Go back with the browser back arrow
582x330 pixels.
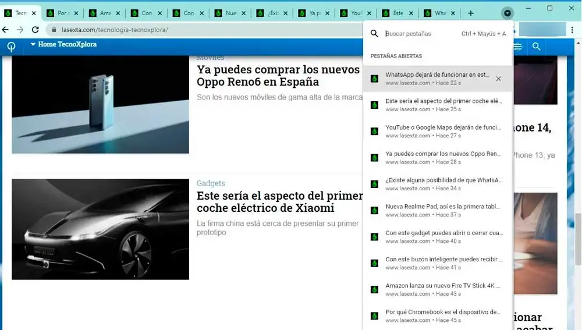pos(6,30)
